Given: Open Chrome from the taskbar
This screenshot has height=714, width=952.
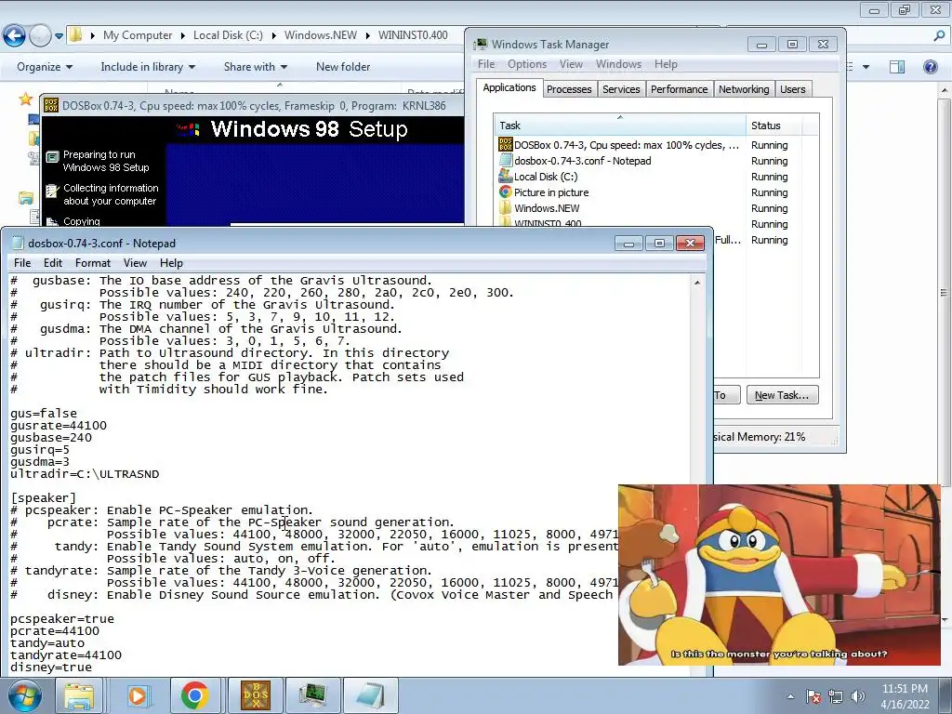Looking at the screenshot, I should click(195, 695).
